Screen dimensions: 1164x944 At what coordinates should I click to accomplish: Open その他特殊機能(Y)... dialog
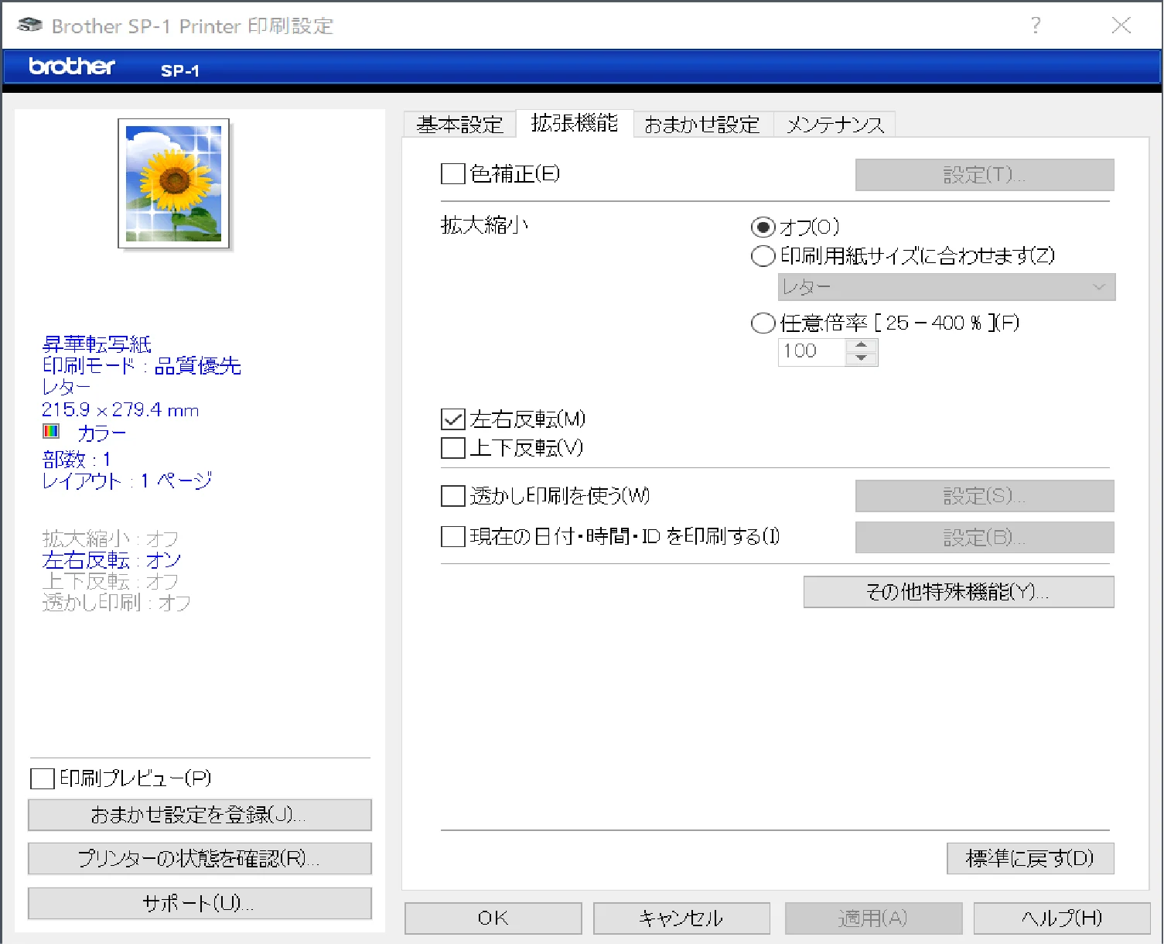pos(958,592)
